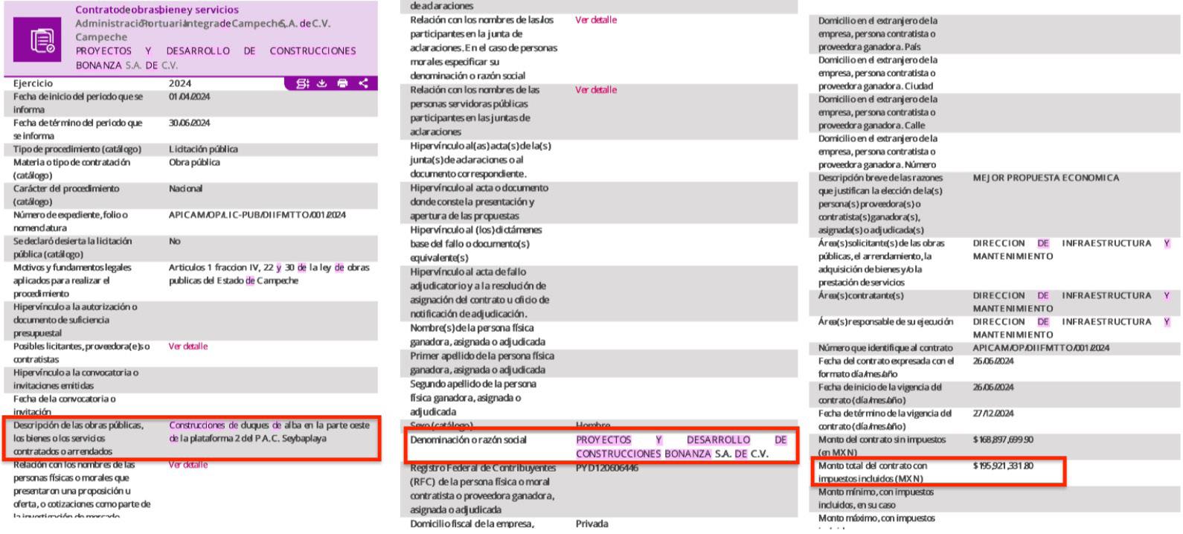Viewport: 1183px width, 534px height.
Task: Click DIRECCION DE INFRAESTRUCTURA value for Área(s) contratante(s)
Action: [x=1071, y=301]
